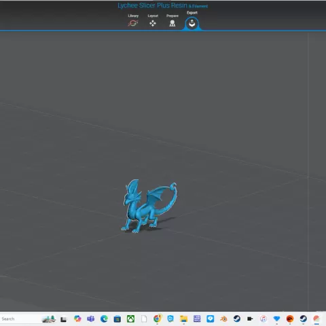326x326 pixels.
Task: Launch Google Chrome from taskbar
Action: [157, 319]
